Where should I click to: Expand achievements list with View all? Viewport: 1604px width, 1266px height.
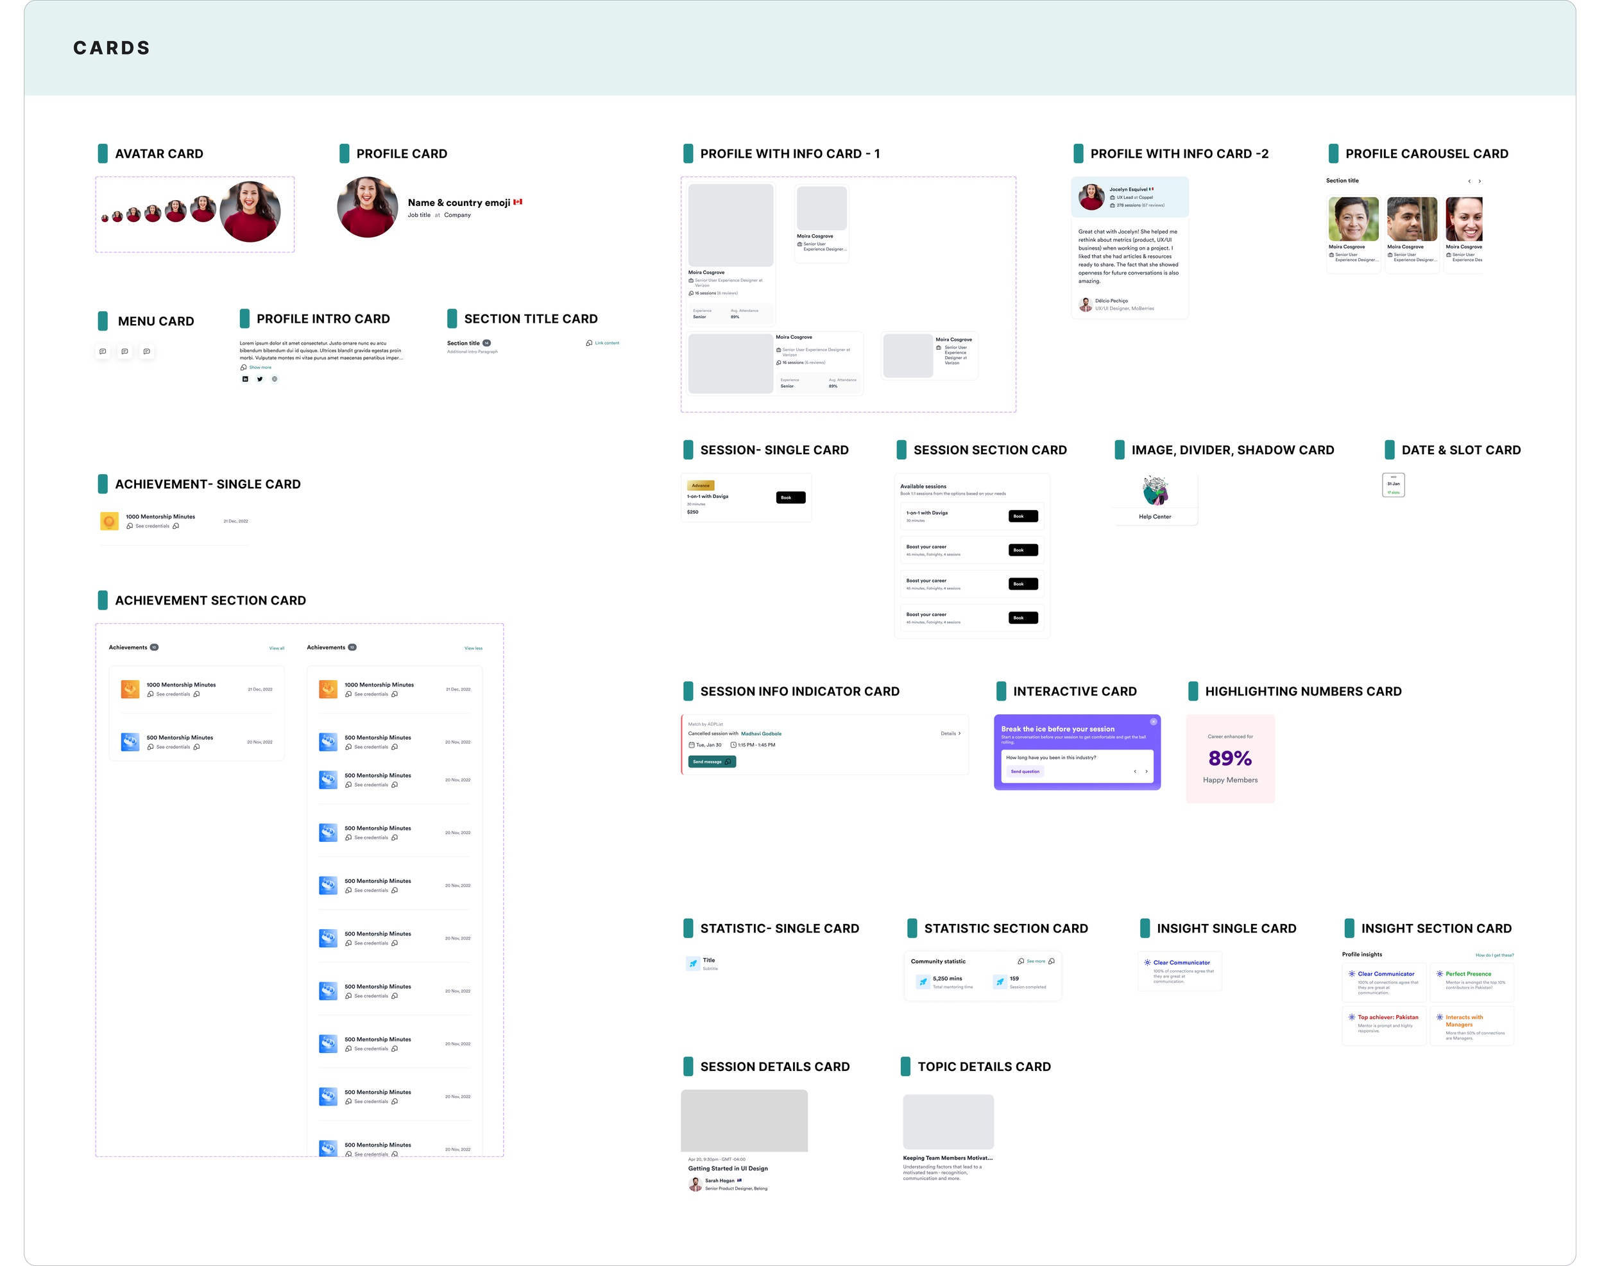[277, 648]
